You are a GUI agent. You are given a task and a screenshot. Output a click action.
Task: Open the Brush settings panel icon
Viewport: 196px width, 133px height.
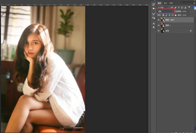[153, 14]
